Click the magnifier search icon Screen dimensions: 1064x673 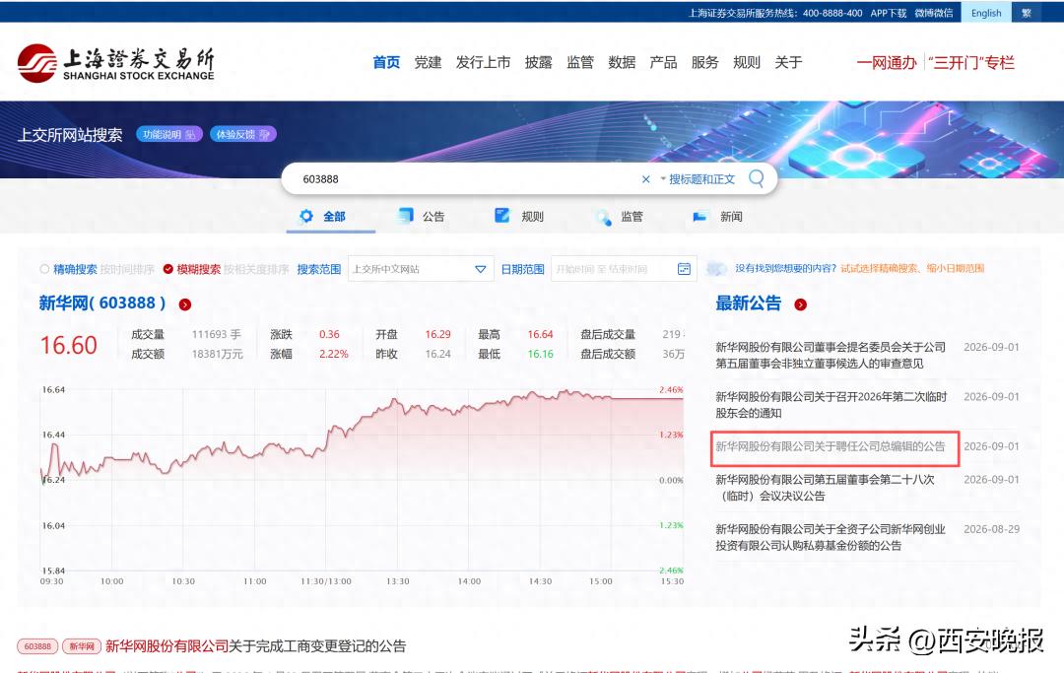coord(756,178)
